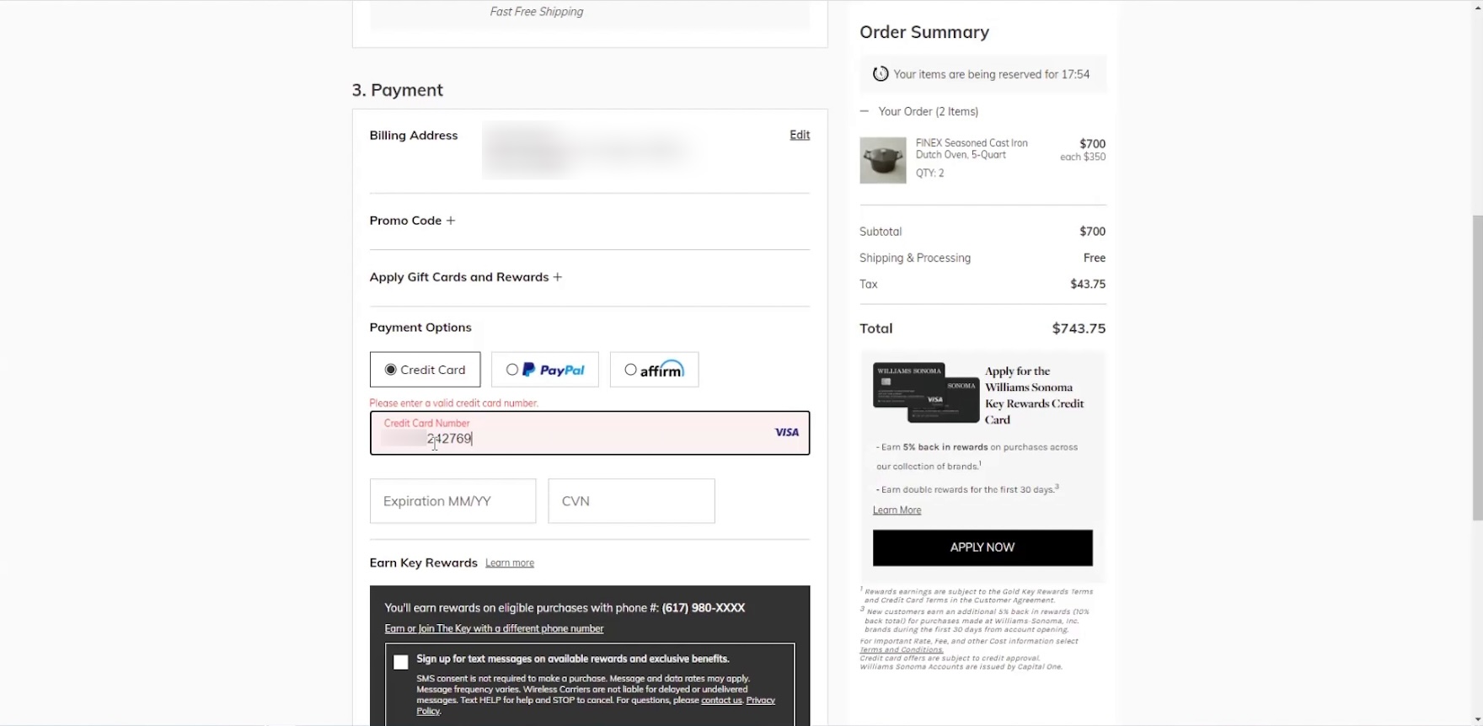1483x726 pixels.
Task: Select the Credit Card payment option
Action: [391, 370]
